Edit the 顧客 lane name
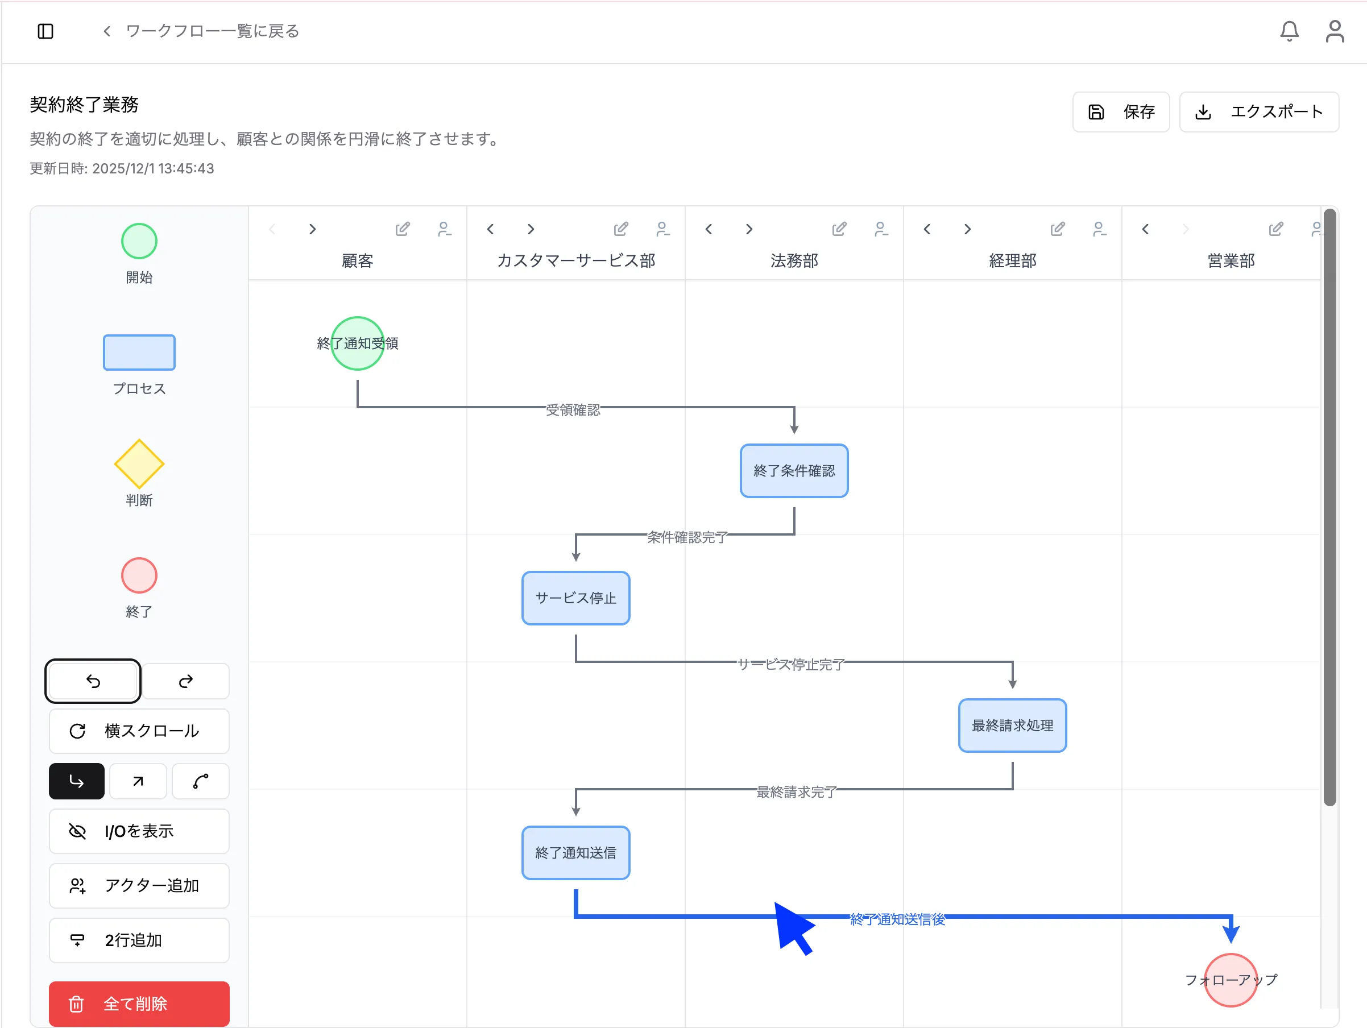This screenshot has height=1028, width=1367. [403, 229]
